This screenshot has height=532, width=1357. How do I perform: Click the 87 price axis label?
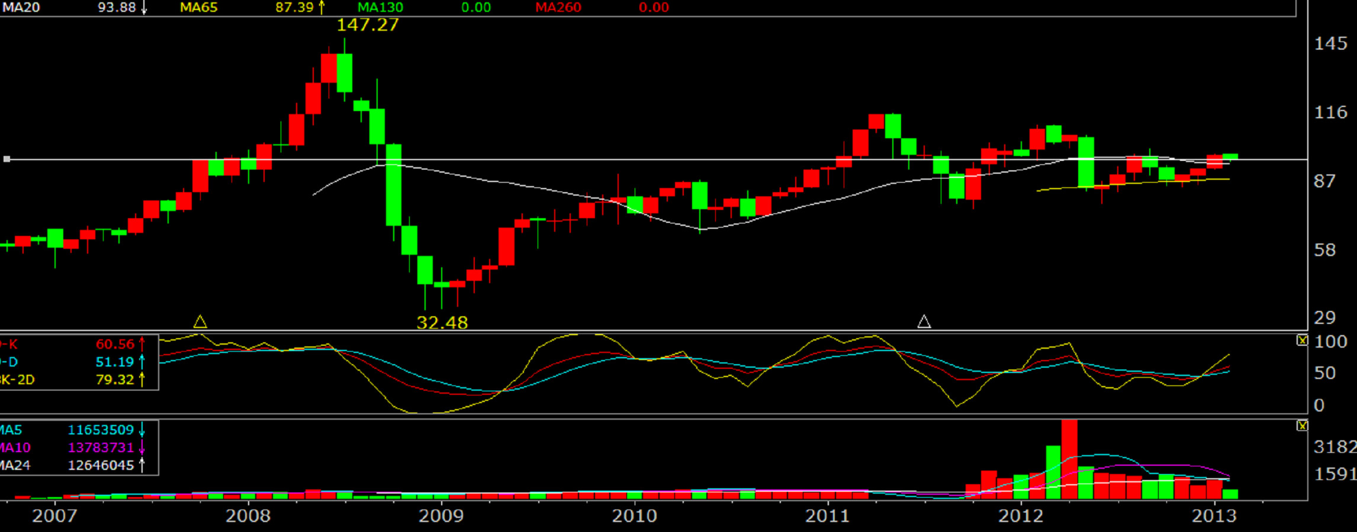[1325, 181]
